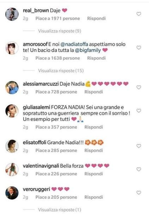
Task: Reply to the amorosoof comment
Action: pyautogui.click(x=96, y=58)
